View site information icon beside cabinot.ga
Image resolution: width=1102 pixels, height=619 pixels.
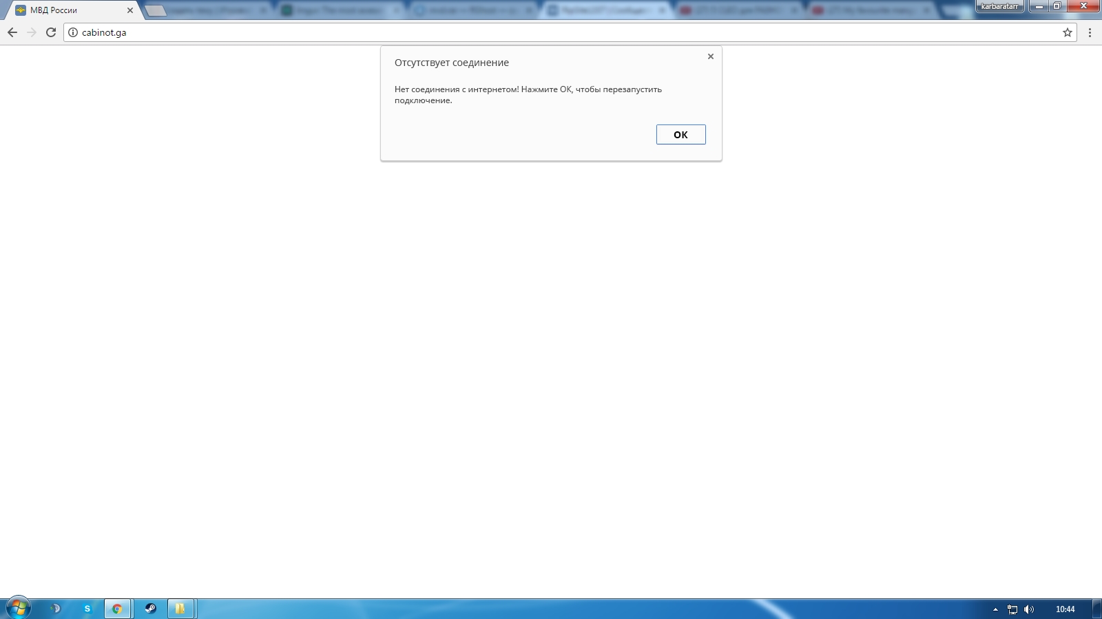point(73,32)
